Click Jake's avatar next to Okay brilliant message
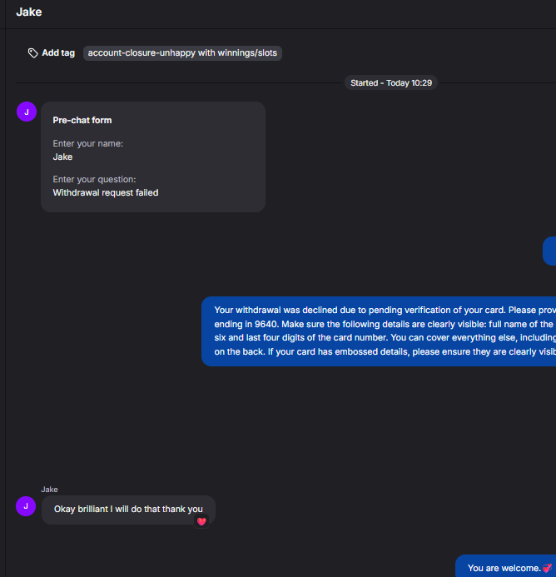The height and width of the screenshot is (577, 556). (x=26, y=506)
